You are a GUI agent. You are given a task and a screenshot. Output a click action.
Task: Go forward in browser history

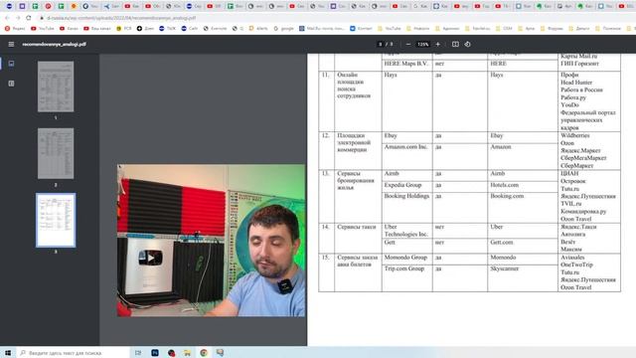tap(18, 18)
